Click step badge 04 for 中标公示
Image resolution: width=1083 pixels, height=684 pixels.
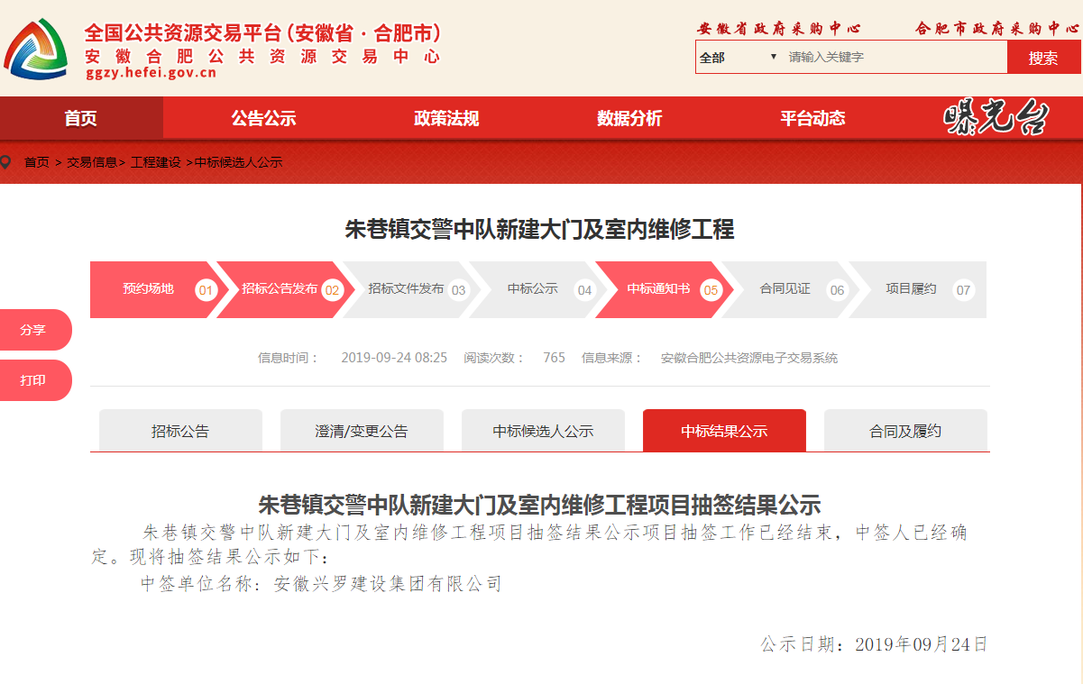(585, 290)
